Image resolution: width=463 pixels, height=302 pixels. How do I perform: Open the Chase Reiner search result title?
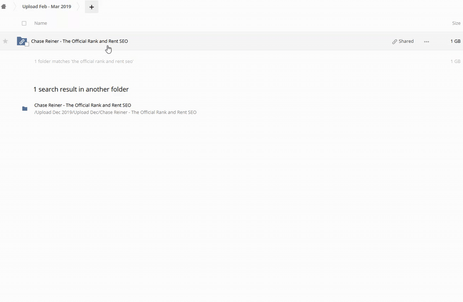[83, 105]
